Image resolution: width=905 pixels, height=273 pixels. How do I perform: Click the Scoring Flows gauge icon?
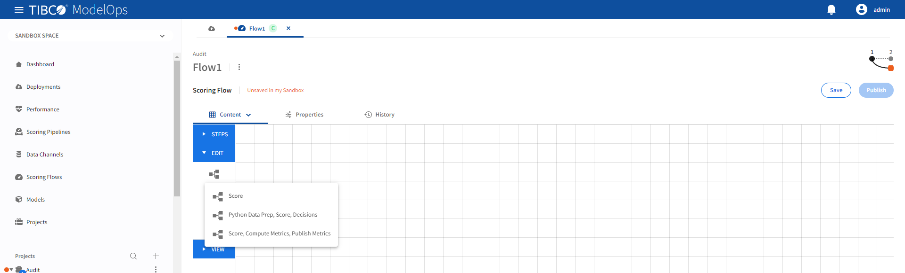coord(19,177)
